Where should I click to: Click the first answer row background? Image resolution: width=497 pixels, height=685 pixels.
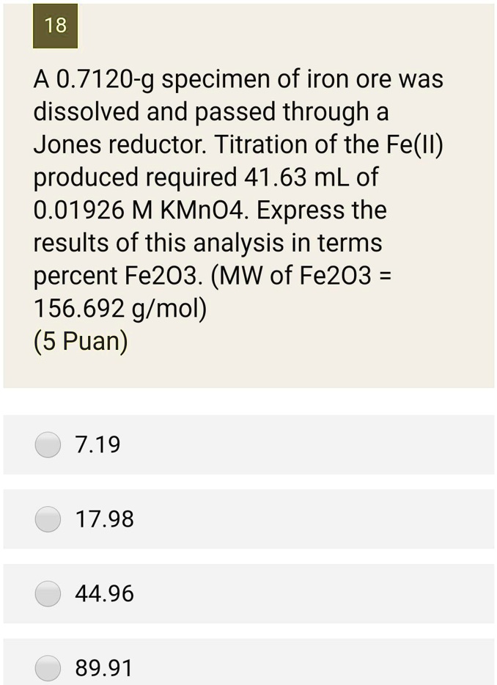pyautogui.click(x=293, y=444)
